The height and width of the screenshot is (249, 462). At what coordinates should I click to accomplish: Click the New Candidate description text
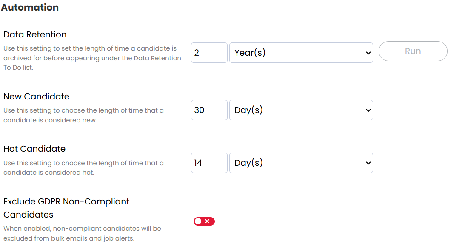click(x=83, y=115)
